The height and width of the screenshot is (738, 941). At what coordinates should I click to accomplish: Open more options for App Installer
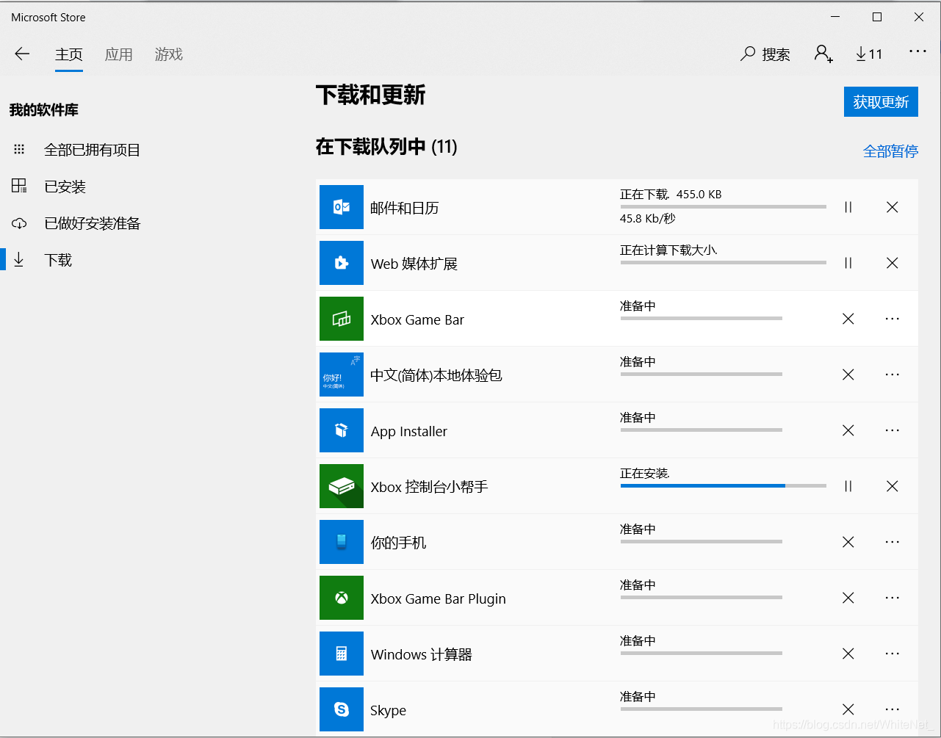(x=893, y=430)
